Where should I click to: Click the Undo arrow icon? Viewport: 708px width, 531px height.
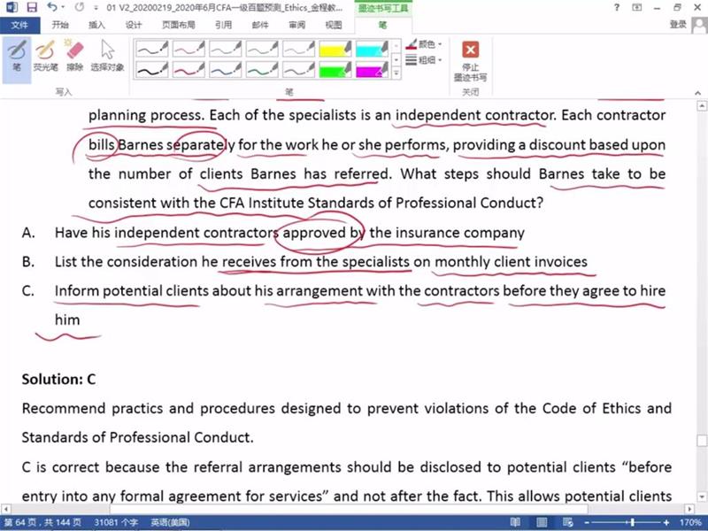tap(52, 7)
